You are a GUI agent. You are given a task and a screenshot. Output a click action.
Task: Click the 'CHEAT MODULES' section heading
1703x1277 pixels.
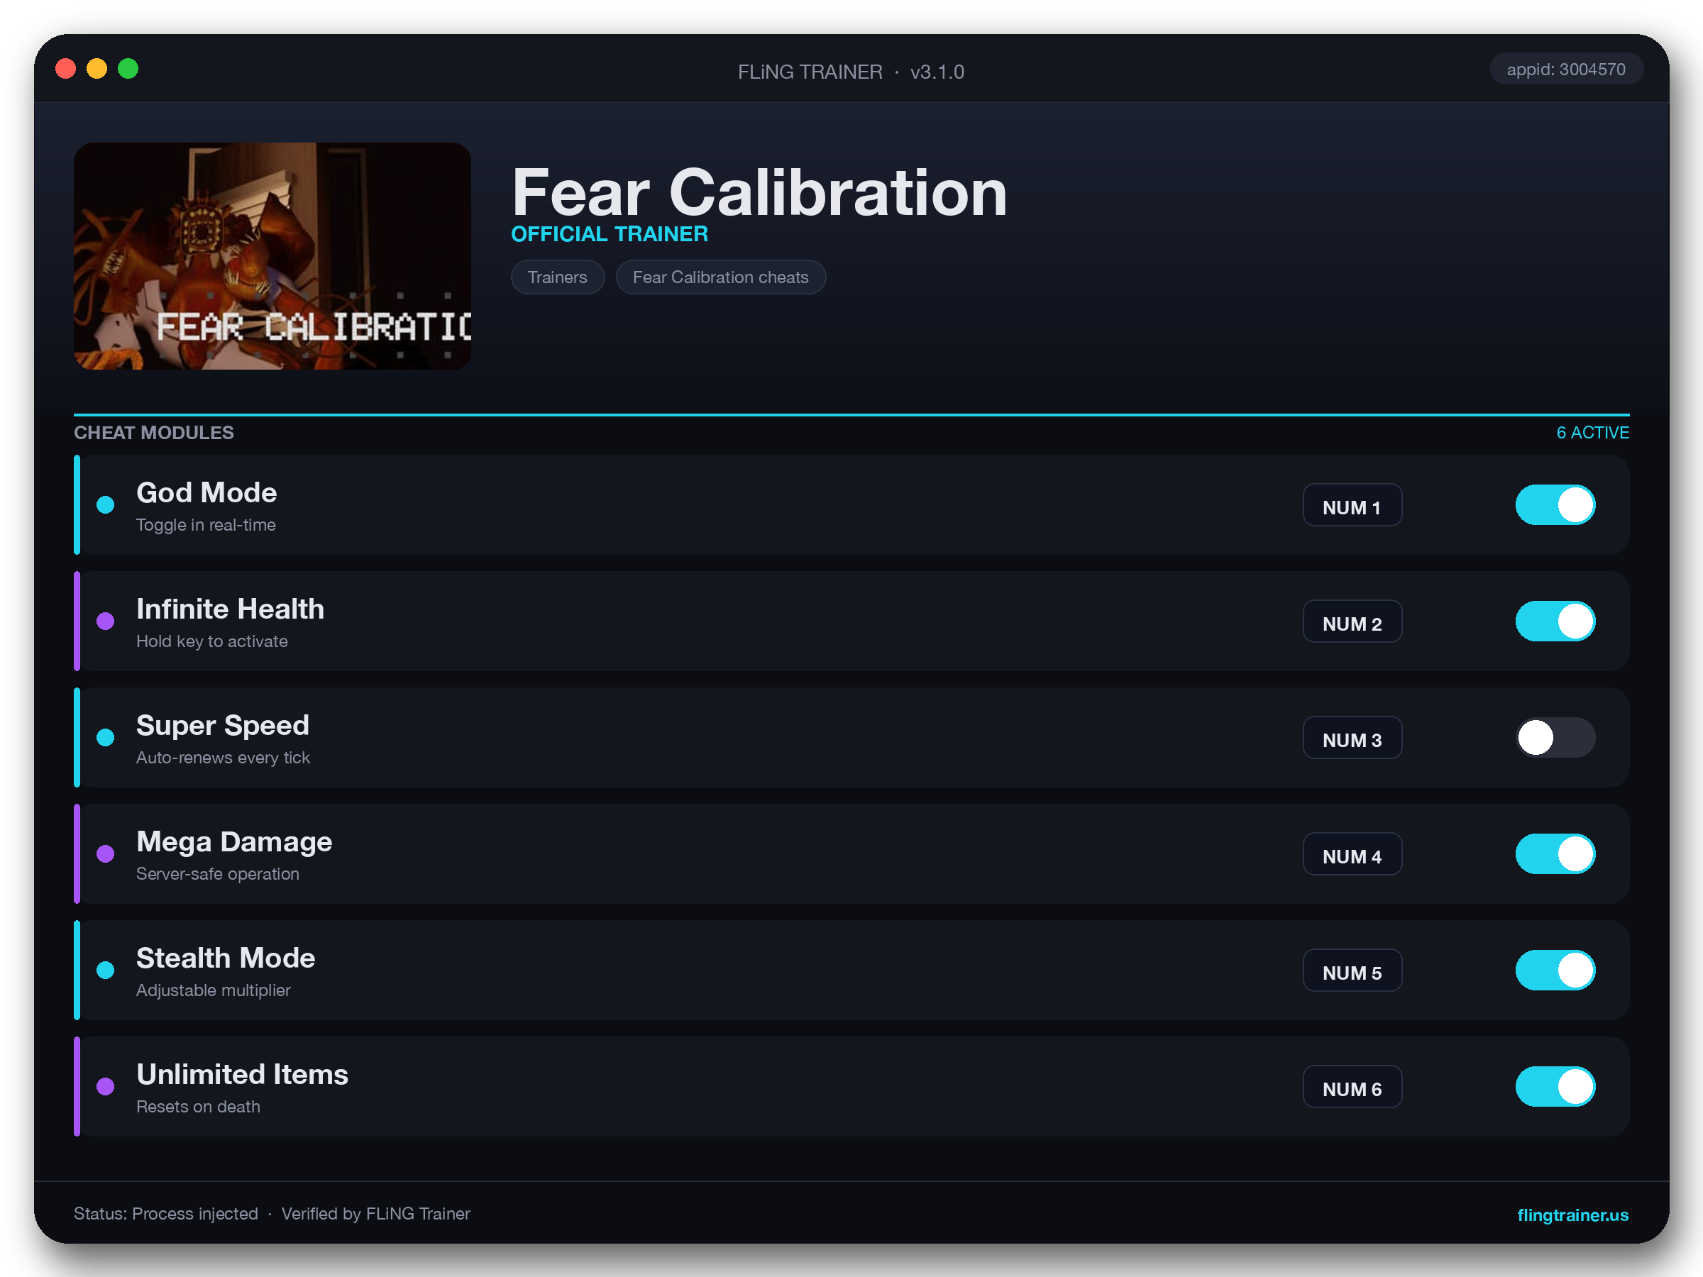point(154,433)
